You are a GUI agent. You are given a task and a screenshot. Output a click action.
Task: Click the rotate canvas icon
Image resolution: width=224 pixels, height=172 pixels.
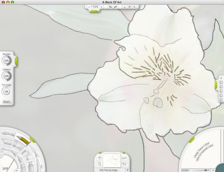click(x=124, y=163)
